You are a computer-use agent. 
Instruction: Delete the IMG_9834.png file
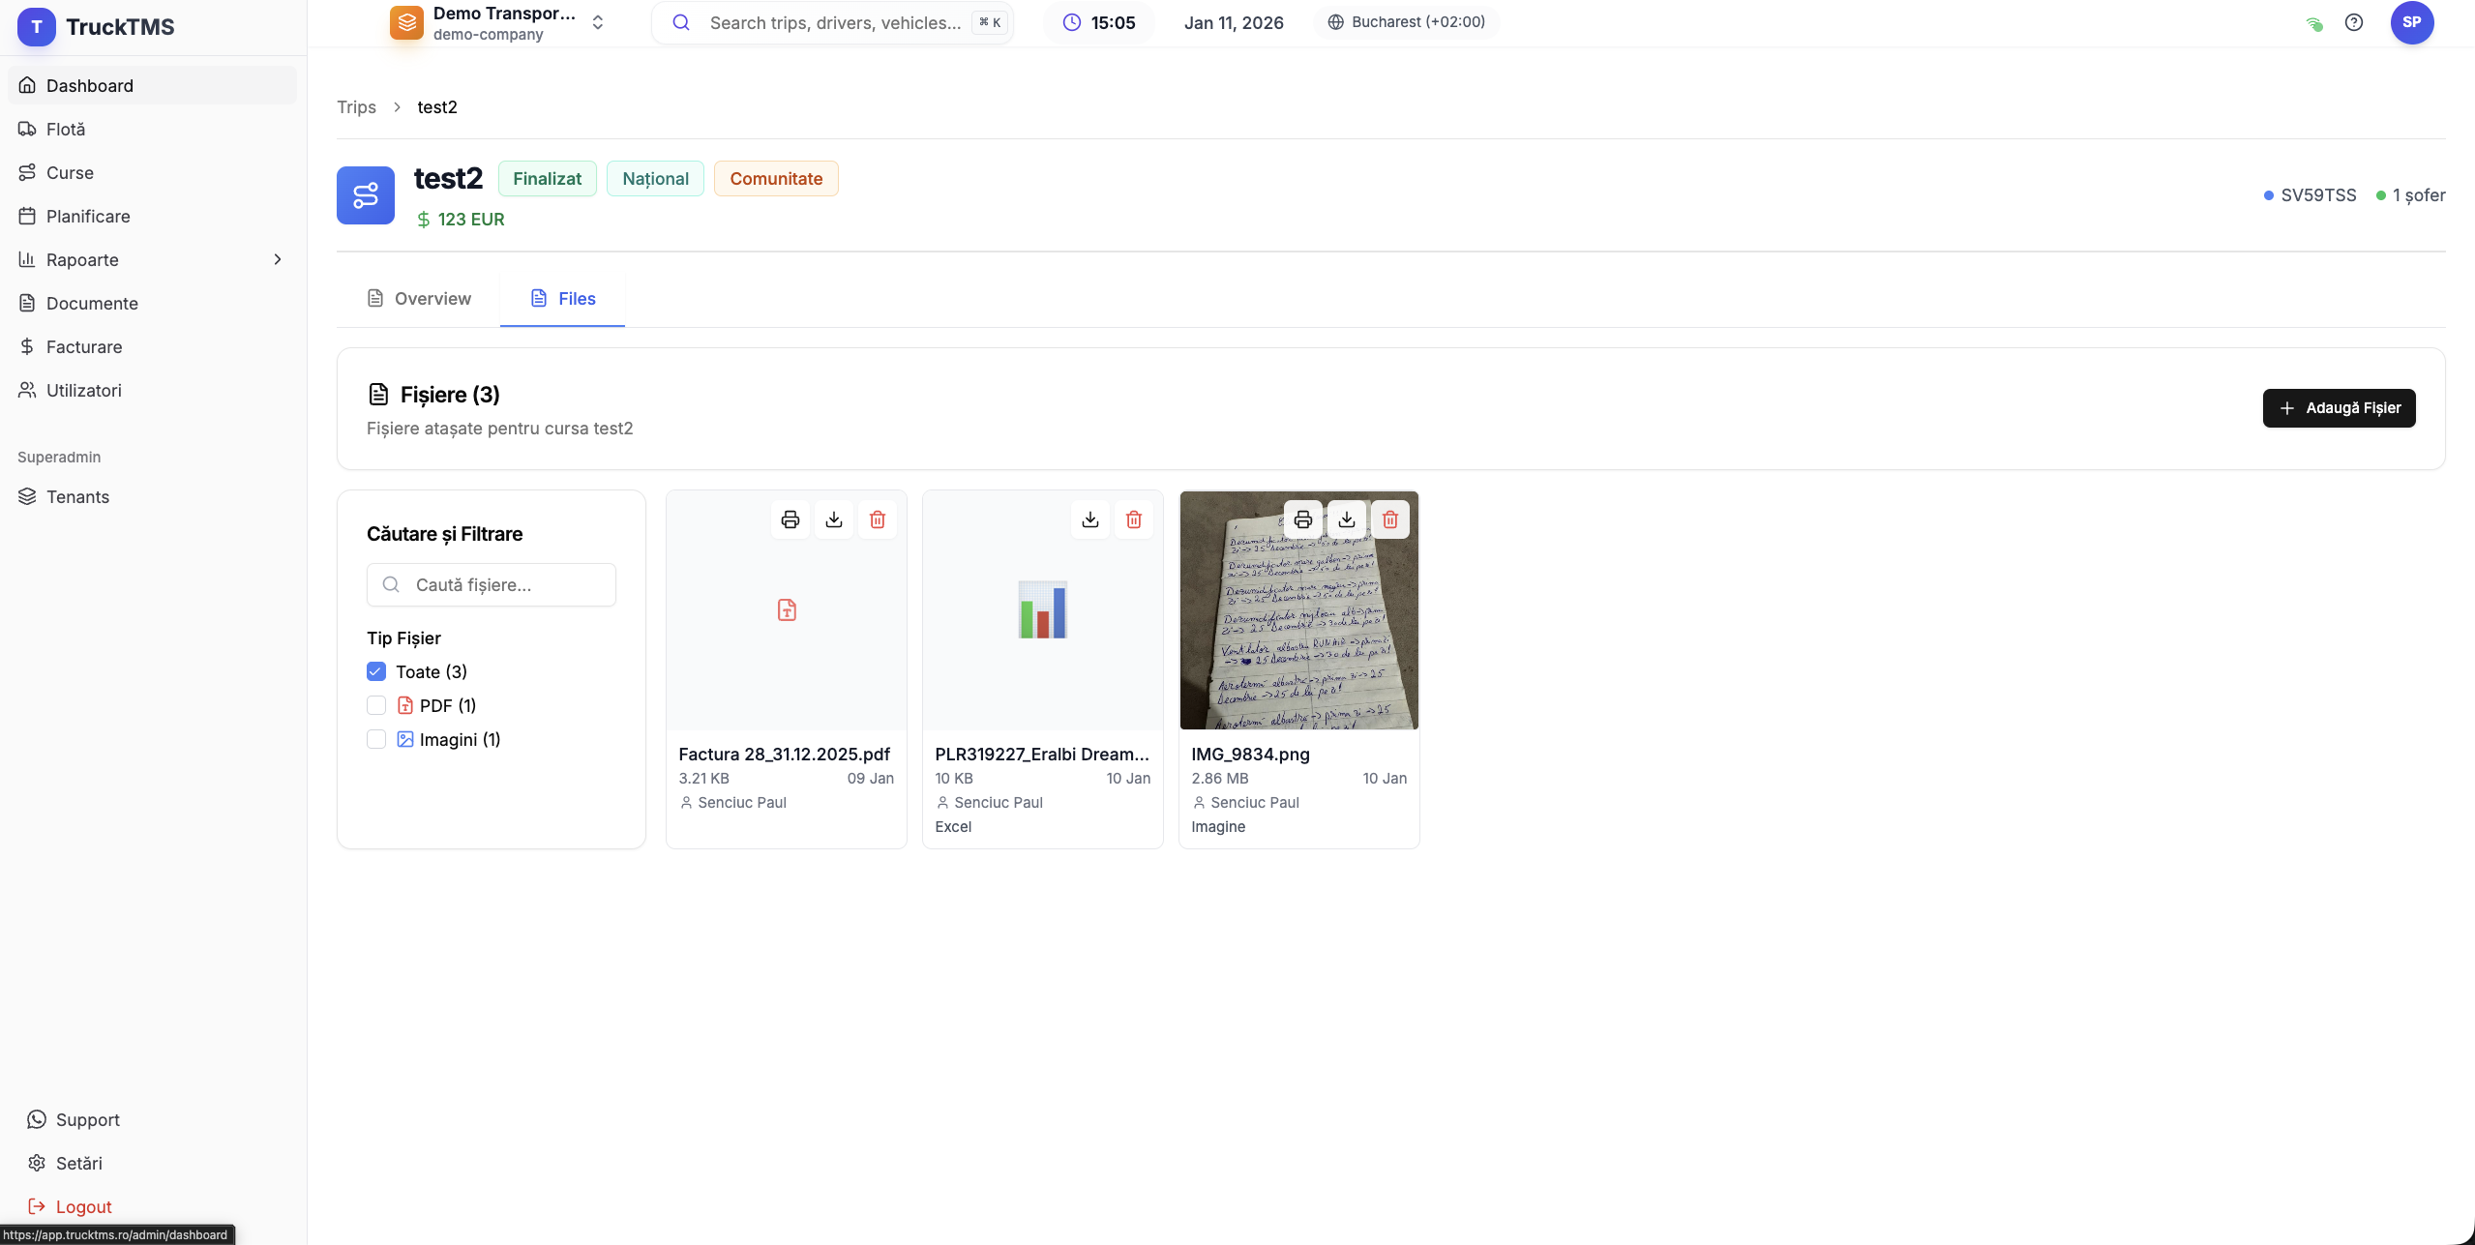[x=1389, y=519]
